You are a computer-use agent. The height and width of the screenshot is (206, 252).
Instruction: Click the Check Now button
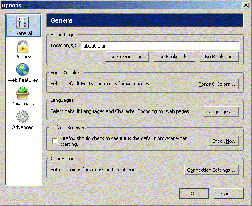224,141
